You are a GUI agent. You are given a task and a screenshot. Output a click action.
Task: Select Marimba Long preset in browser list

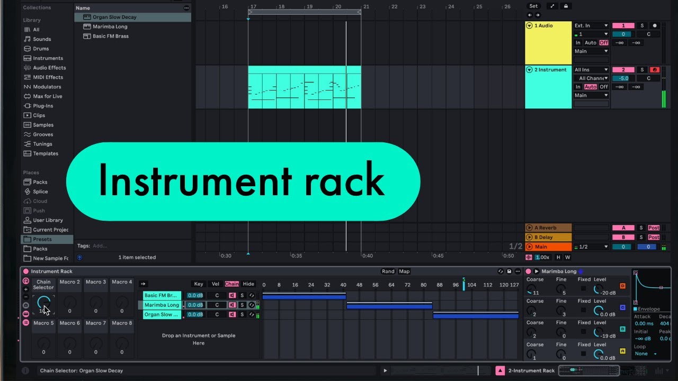110,26
